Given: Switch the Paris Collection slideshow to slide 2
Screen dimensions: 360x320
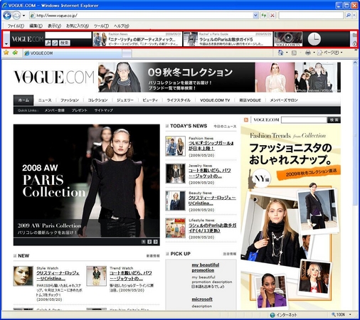Looking at the screenshot, I should 149,242.
